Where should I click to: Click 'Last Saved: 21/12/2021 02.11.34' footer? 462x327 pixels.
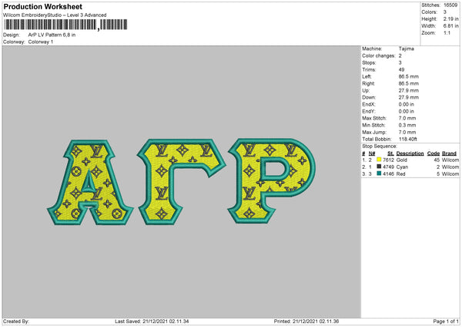pyautogui.click(x=152, y=322)
